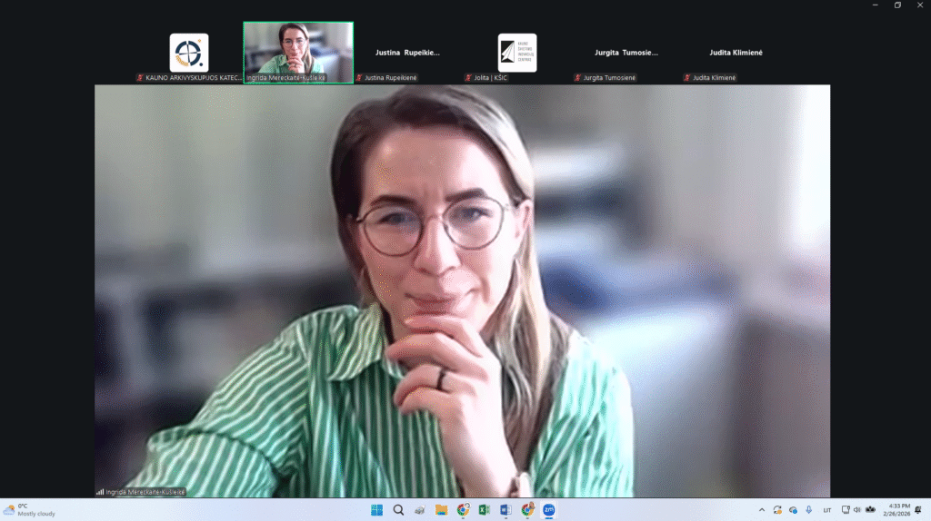Expand the hidden system tray icons chevron
931x521 pixels.
(x=762, y=510)
